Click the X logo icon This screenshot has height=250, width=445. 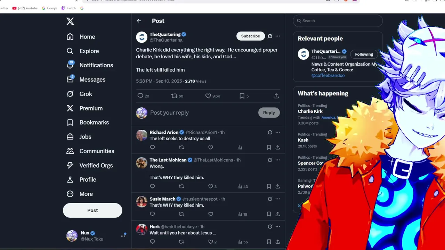[70, 21]
